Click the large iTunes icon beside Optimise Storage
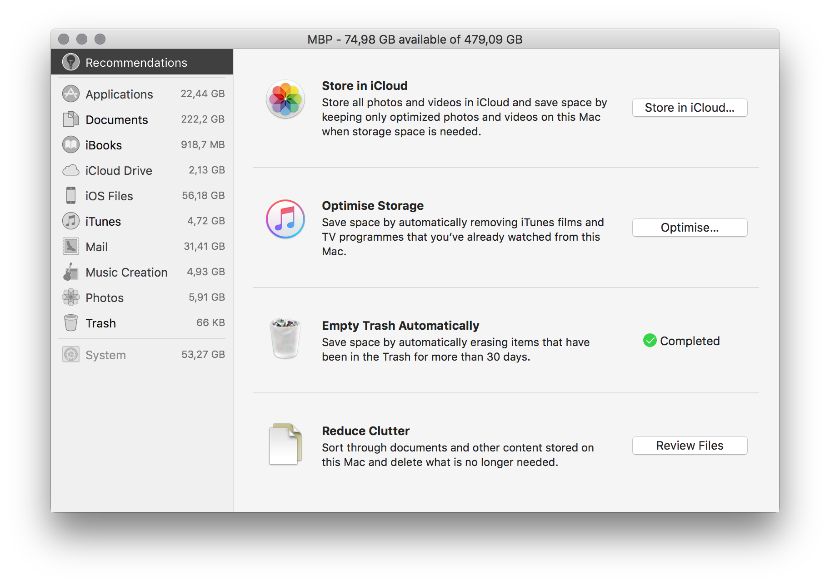This screenshot has width=830, height=585. coord(285,219)
